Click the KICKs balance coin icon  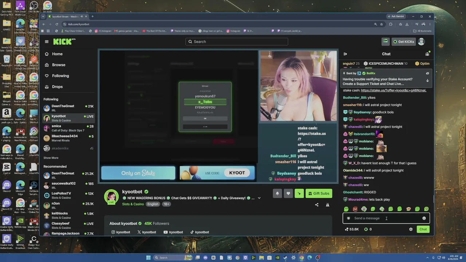(x=366, y=229)
